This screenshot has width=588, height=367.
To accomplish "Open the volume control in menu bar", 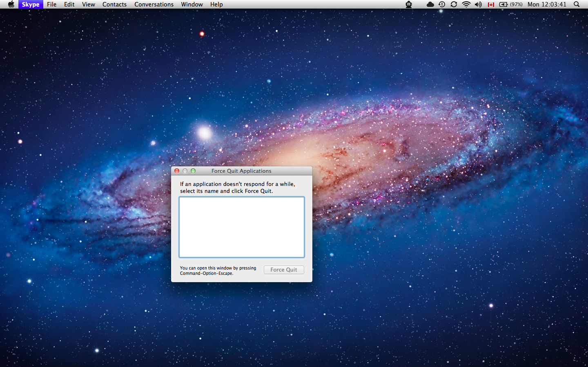I will pyautogui.click(x=478, y=4).
